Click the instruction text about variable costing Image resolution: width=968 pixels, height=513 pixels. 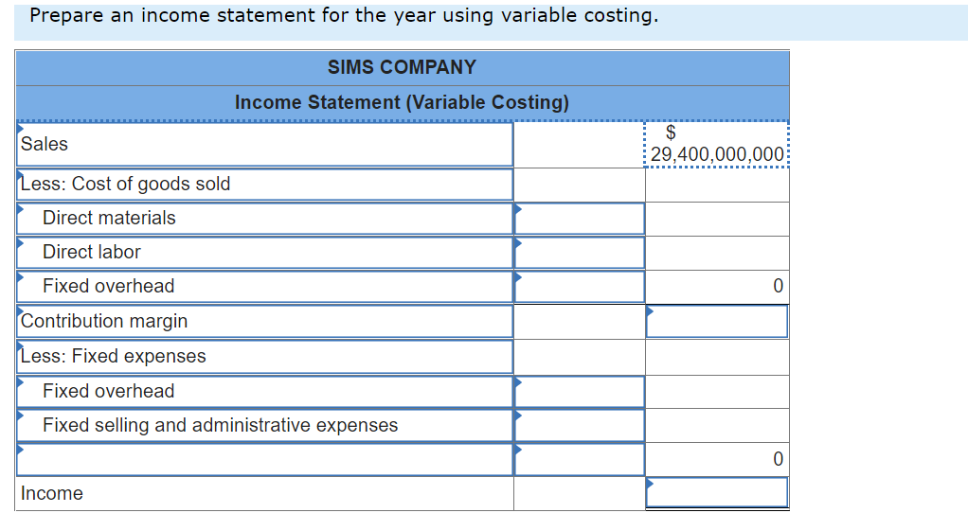click(x=344, y=15)
